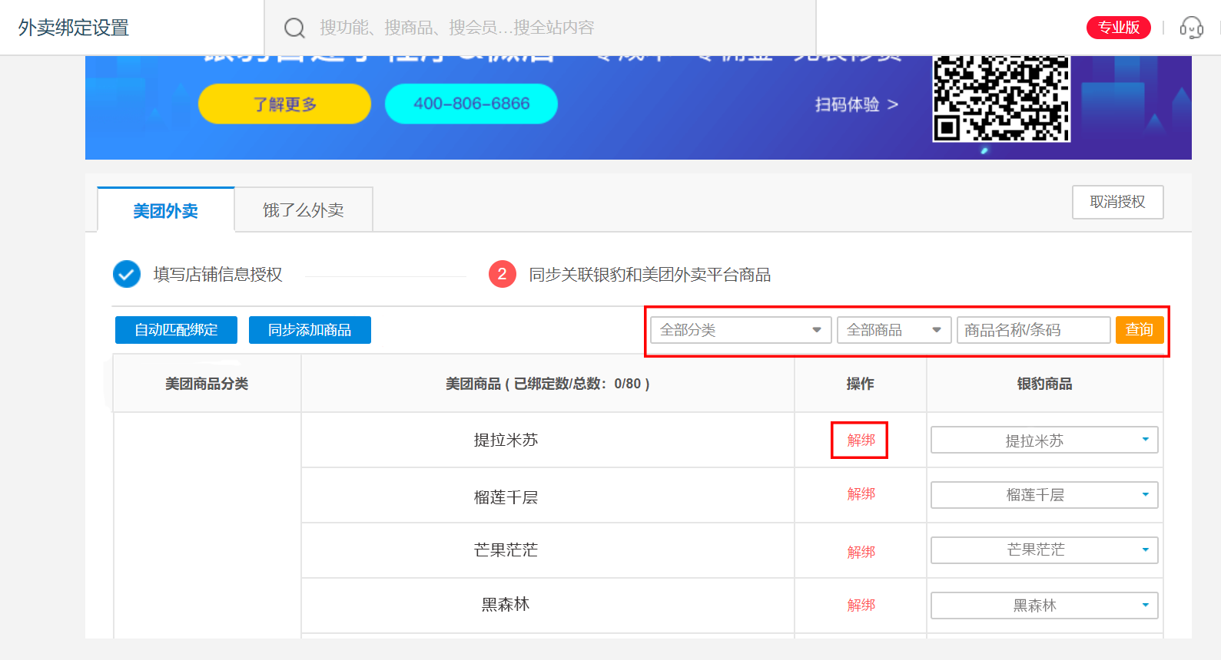This screenshot has height=660, width=1221.
Task: Click the 了解更多 banner button
Action: click(x=284, y=104)
